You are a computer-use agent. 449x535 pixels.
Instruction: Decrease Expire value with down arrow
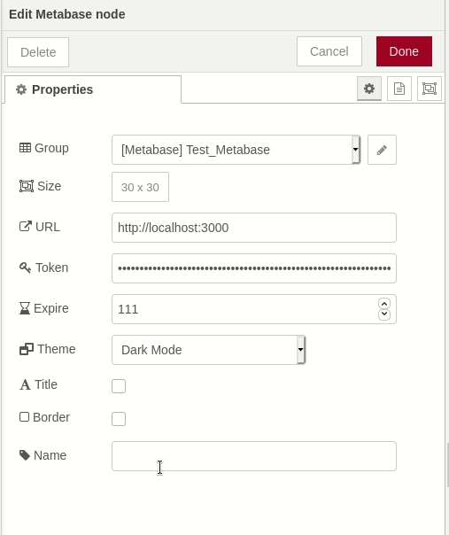[384, 314]
